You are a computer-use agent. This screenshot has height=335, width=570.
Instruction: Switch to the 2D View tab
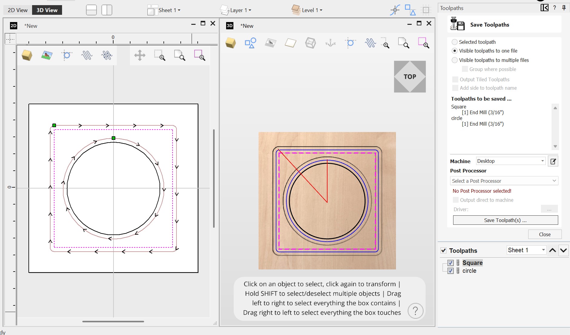click(x=18, y=10)
